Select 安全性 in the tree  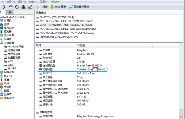click(6, 87)
